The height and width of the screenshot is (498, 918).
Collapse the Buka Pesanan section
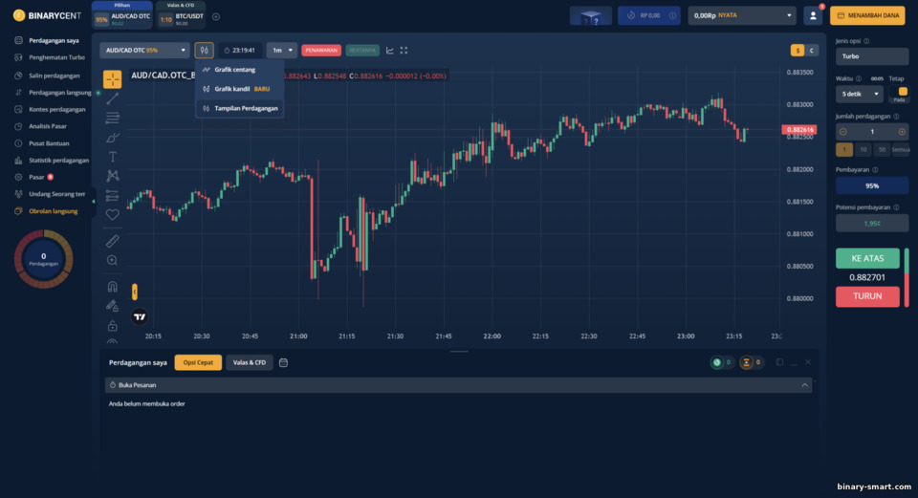pos(804,385)
